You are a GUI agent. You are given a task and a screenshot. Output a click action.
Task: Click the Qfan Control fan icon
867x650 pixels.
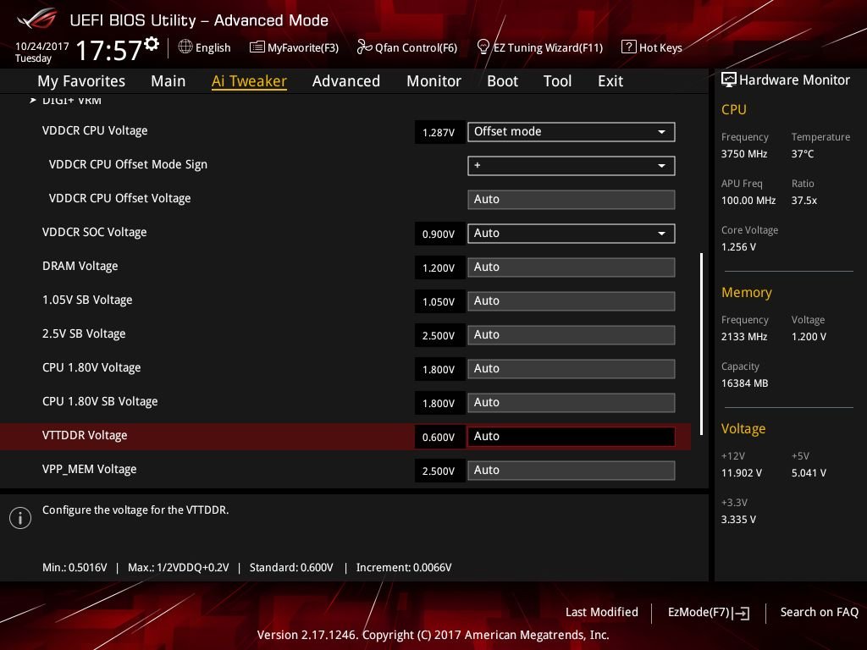point(364,47)
